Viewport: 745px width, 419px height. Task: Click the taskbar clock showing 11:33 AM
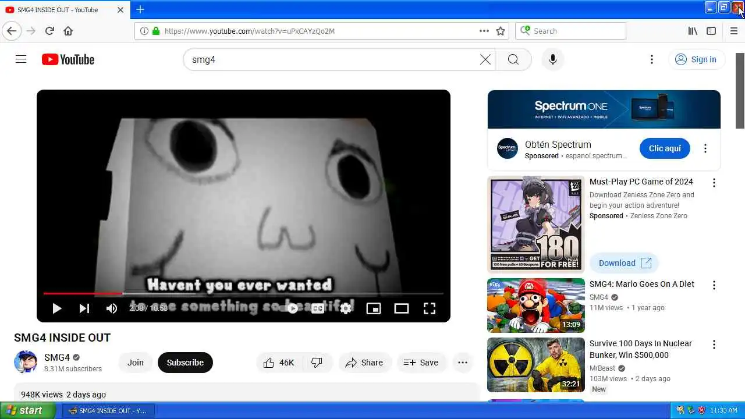tap(723, 410)
